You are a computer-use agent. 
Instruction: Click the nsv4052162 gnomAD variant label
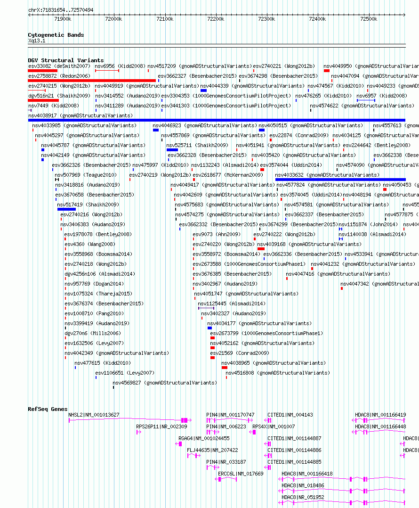[x=262, y=343]
